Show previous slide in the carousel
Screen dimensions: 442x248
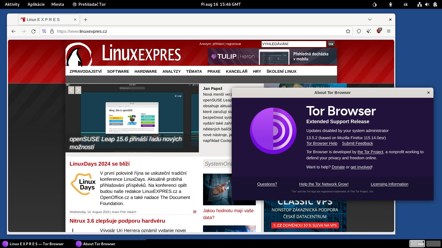71,90
